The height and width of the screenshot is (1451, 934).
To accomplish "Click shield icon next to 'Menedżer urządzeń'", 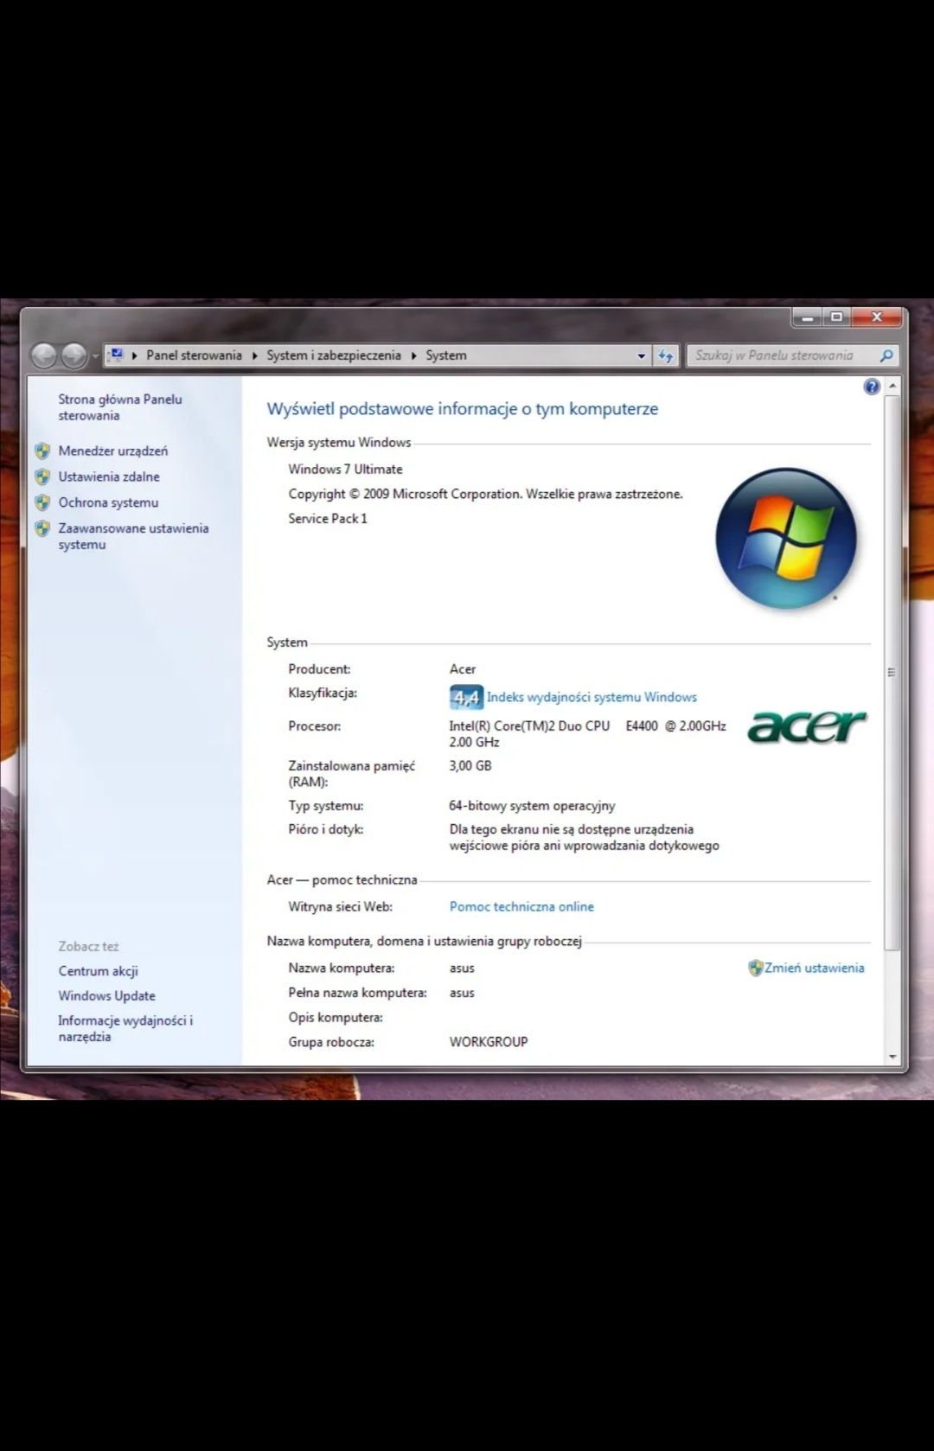I will [42, 451].
